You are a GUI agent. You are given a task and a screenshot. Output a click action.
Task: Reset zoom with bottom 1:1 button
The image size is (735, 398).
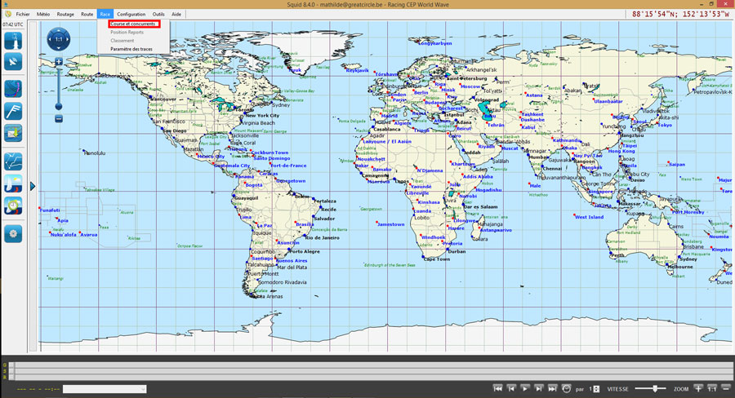[712, 389]
